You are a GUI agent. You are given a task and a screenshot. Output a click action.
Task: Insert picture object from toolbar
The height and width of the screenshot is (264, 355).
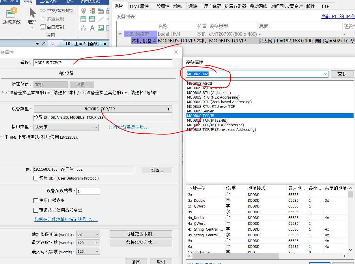100,28
